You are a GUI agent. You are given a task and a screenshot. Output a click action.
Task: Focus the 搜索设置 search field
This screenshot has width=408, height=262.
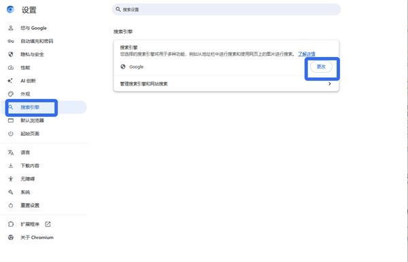pyautogui.click(x=226, y=10)
